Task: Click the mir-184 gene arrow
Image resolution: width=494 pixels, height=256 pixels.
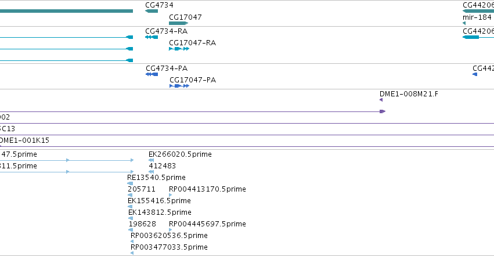Action: 464,23
